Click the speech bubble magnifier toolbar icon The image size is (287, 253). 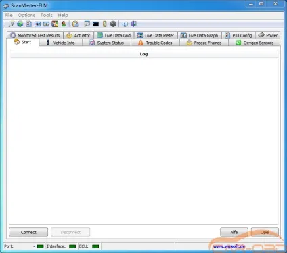(x=87, y=24)
